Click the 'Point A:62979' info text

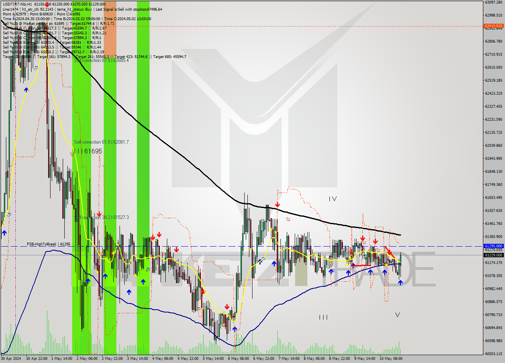15,14
